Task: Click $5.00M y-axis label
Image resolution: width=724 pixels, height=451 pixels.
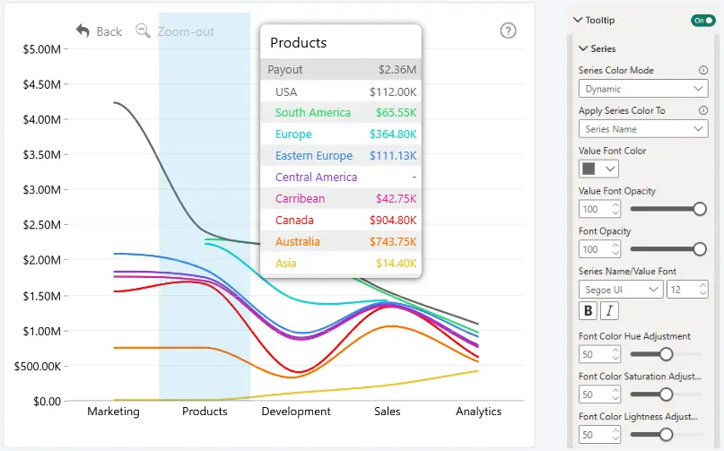Action: tap(42, 49)
